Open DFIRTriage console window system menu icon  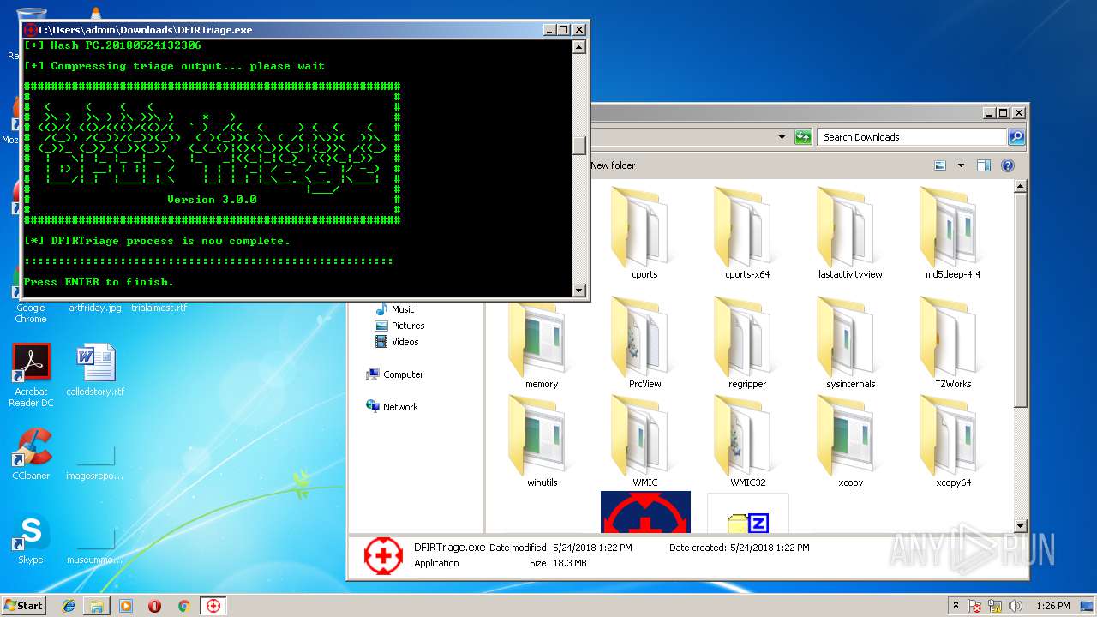[30, 30]
